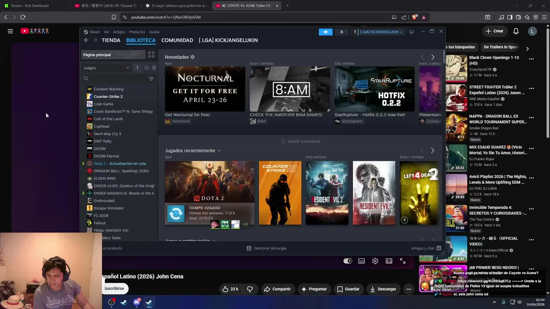This screenshot has height=309, width=550.
Task: Switch YouTube to theater mode
Action: [x=389, y=261]
